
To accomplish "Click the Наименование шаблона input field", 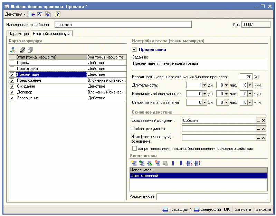I will pos(123,25).
